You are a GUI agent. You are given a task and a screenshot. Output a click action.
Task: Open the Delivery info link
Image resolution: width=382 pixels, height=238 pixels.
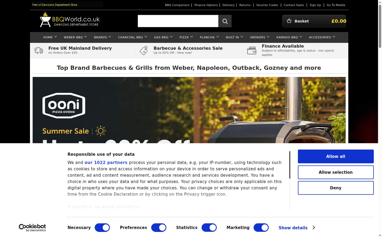click(228, 5)
